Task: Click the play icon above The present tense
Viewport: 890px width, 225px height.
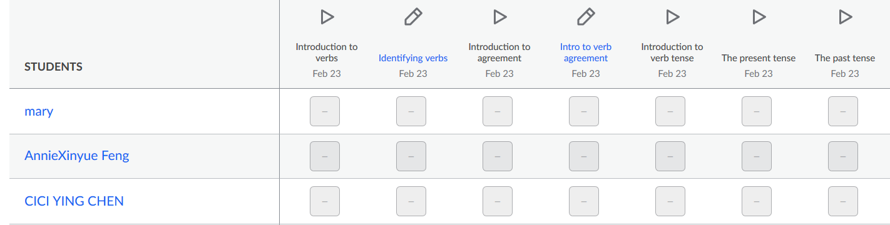Action: (759, 17)
